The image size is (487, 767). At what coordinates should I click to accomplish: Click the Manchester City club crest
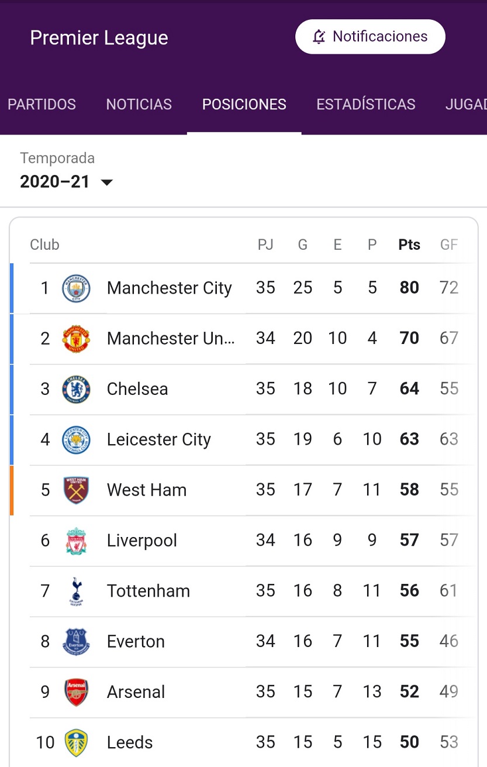[x=76, y=288]
